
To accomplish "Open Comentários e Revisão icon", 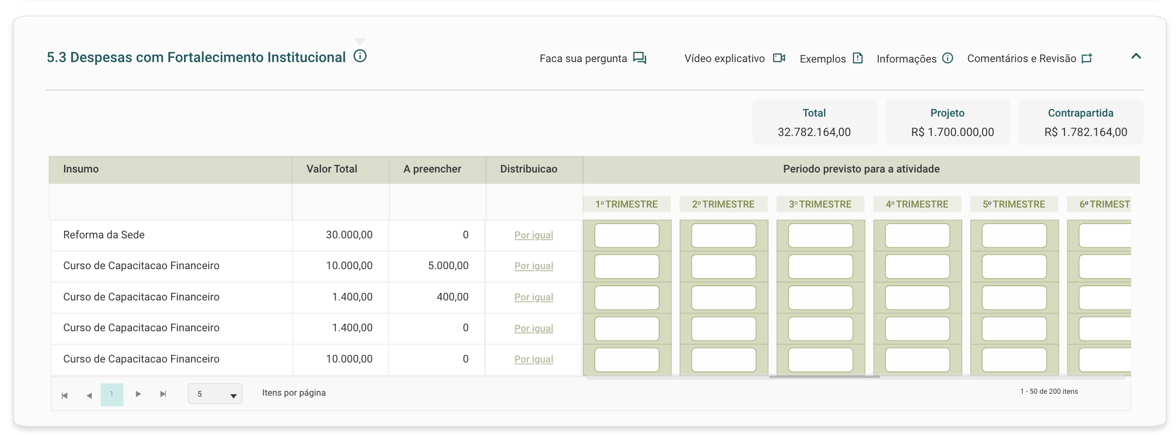I will point(1087,58).
